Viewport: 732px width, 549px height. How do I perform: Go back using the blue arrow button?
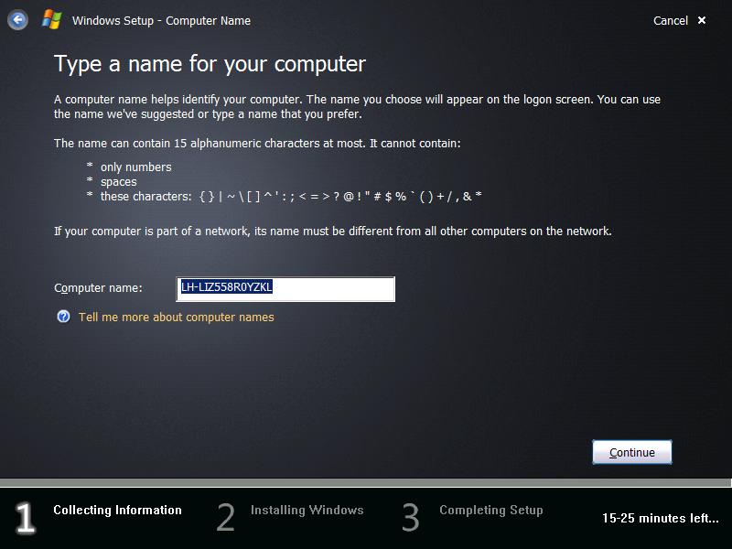[17, 20]
